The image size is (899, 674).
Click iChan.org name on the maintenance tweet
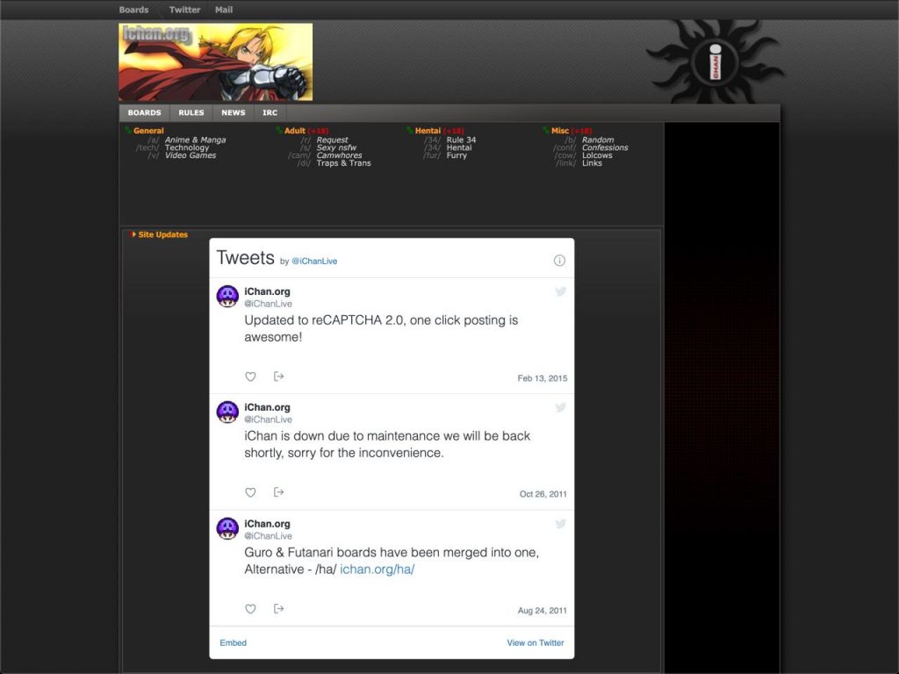coord(267,407)
